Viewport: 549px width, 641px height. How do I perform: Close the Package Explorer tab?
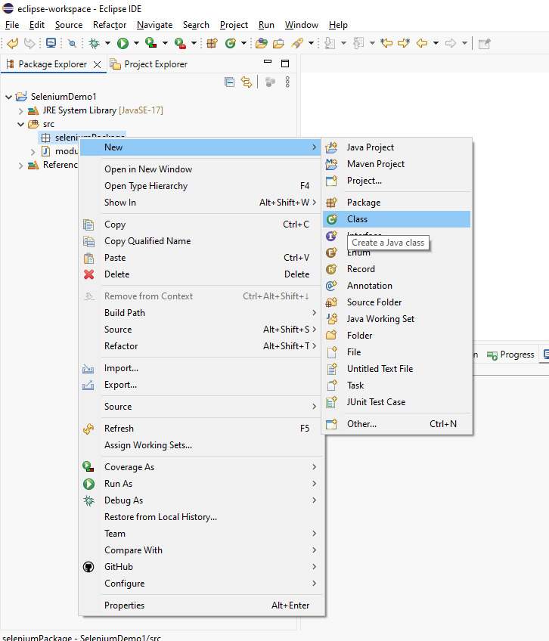tap(98, 64)
